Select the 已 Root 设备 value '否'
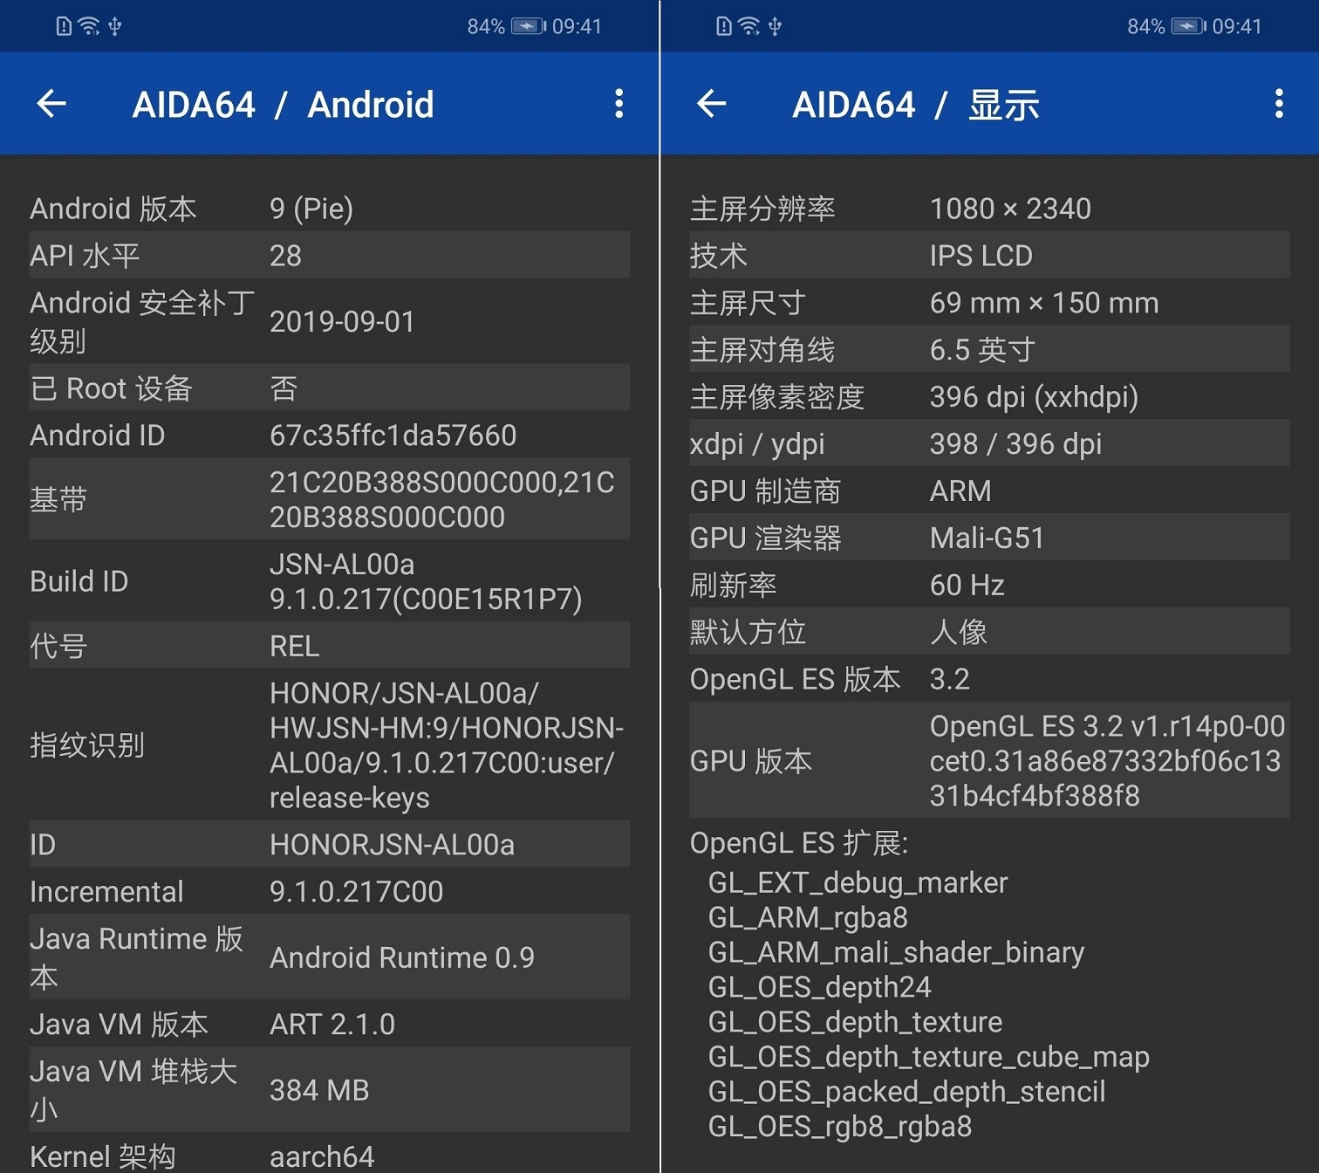The image size is (1319, 1173). [x=284, y=388]
